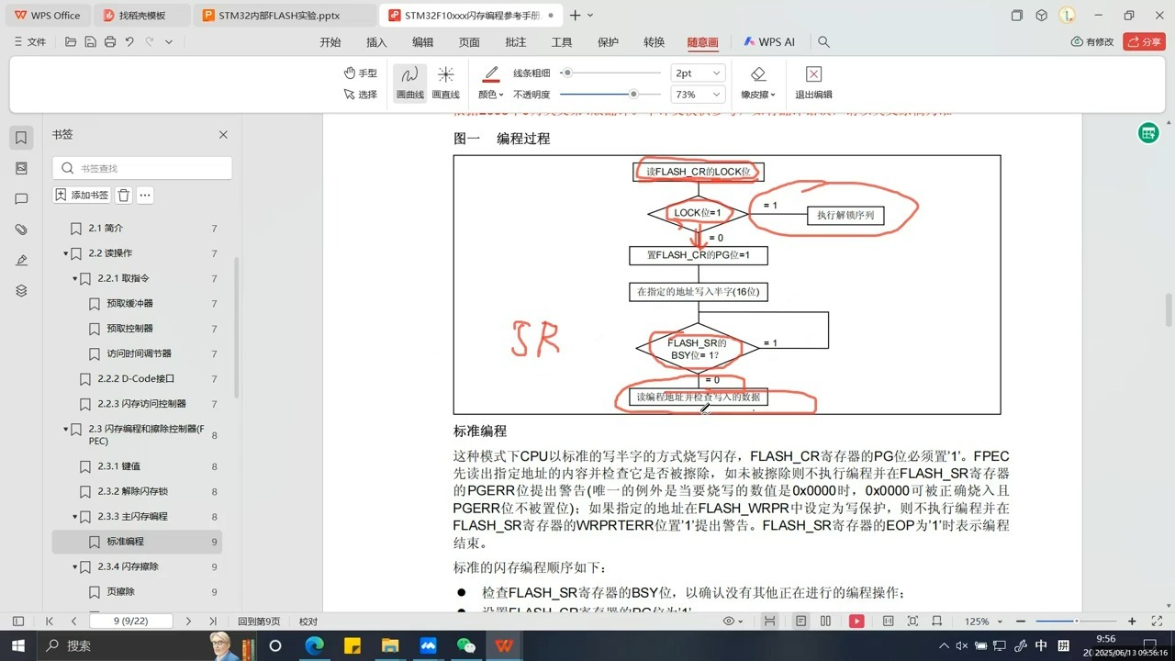Viewport: 1175px width, 661px height.
Task: Click the page number input field
Action: pos(130,622)
